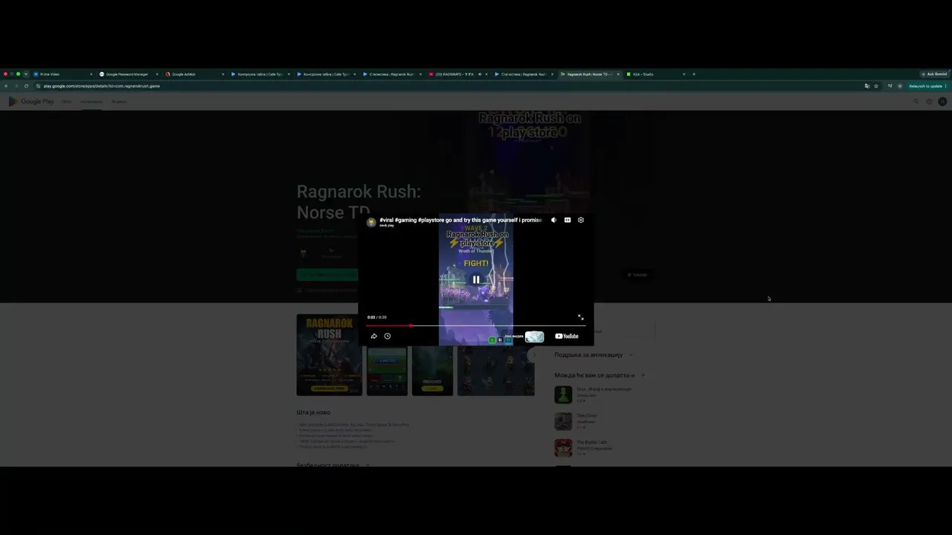Click the Watch later clock icon
The image size is (952, 535).
pos(387,336)
